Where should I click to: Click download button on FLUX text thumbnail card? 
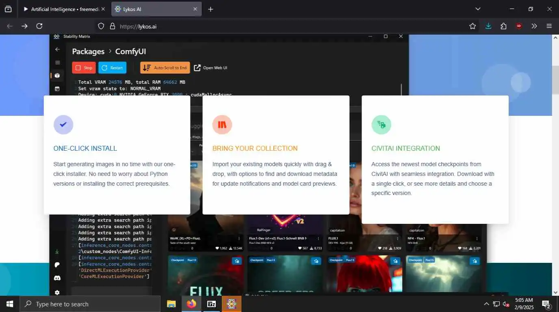(x=237, y=261)
